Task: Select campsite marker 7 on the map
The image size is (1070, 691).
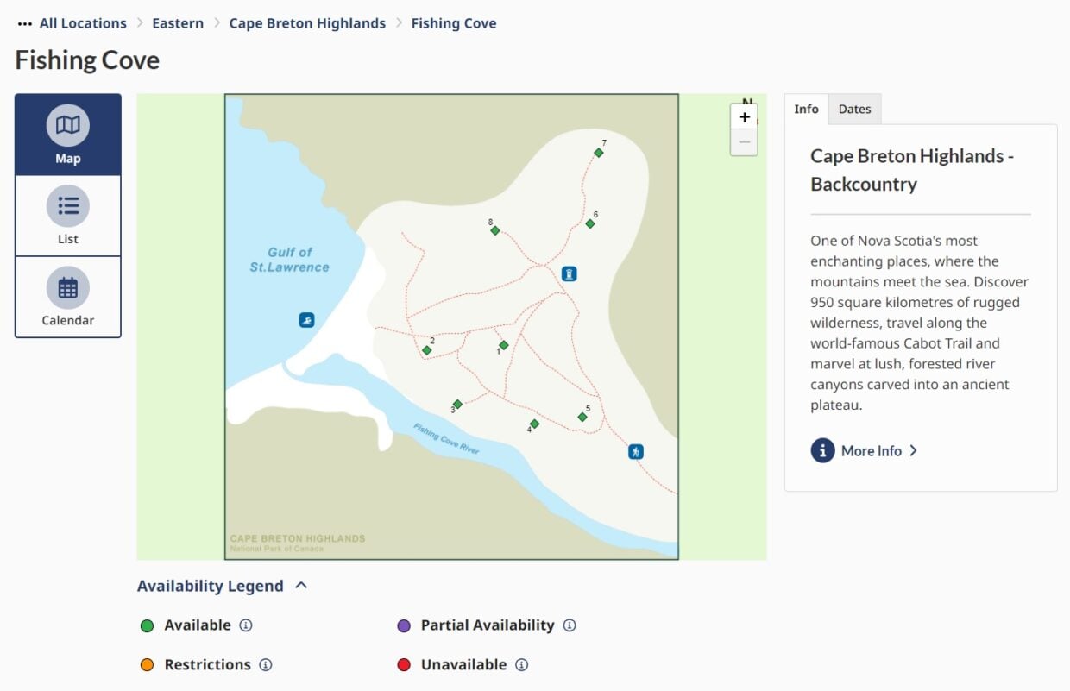Action: (x=599, y=152)
